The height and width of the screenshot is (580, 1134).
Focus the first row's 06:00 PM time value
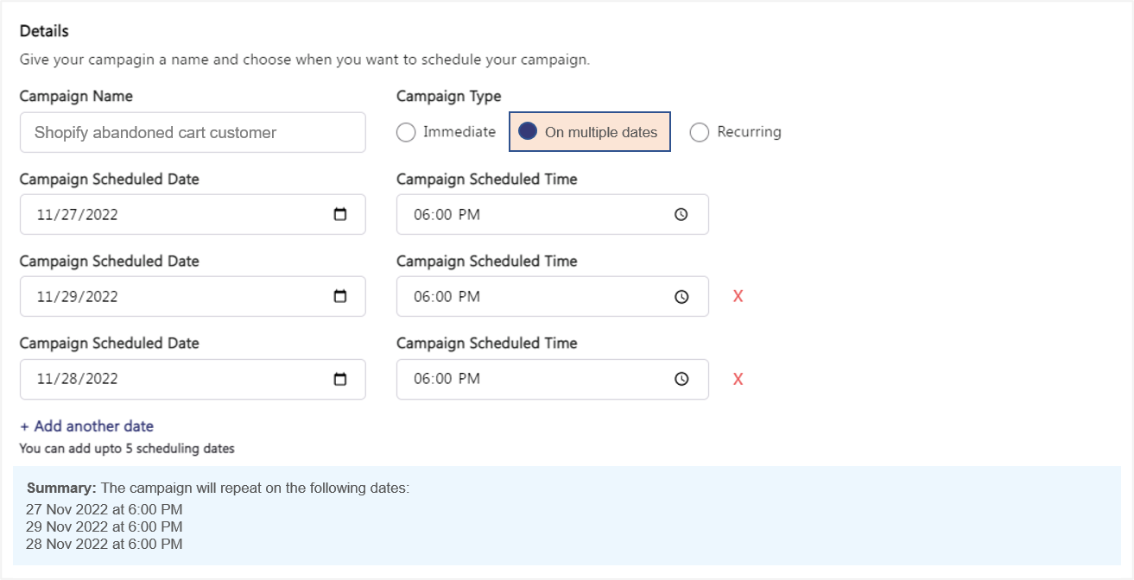447,215
